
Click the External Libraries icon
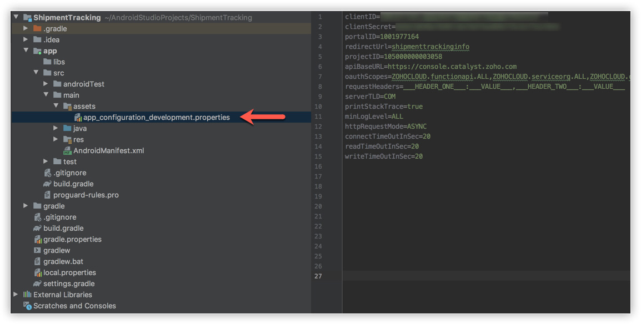tap(27, 294)
